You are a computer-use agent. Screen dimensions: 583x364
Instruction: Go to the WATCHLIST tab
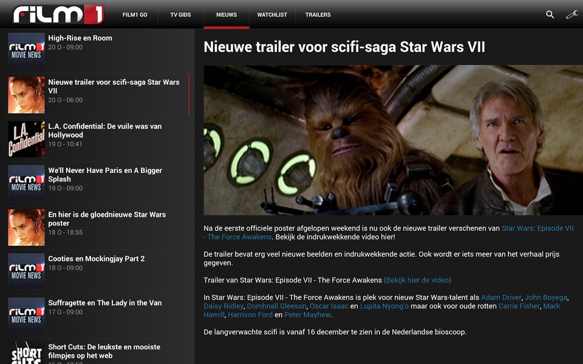272,15
